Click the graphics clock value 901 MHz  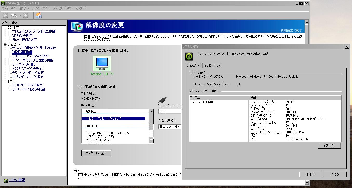pos(291,112)
